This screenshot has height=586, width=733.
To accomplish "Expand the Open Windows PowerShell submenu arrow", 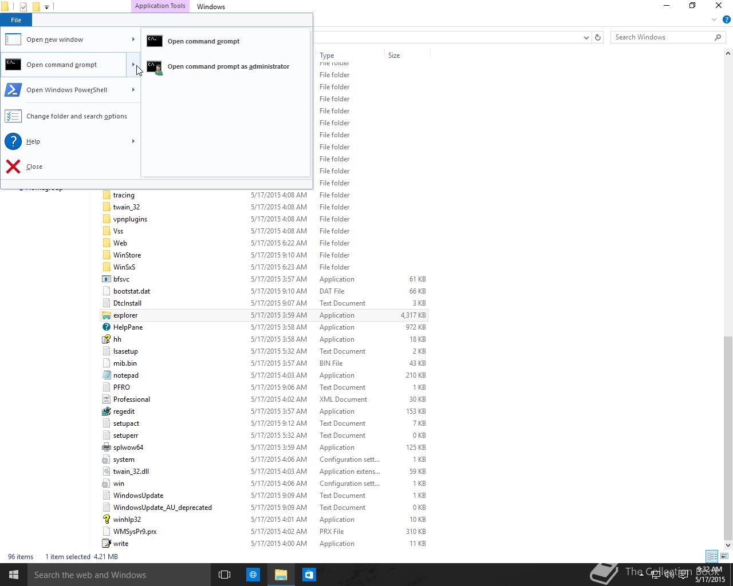I will click(x=133, y=90).
